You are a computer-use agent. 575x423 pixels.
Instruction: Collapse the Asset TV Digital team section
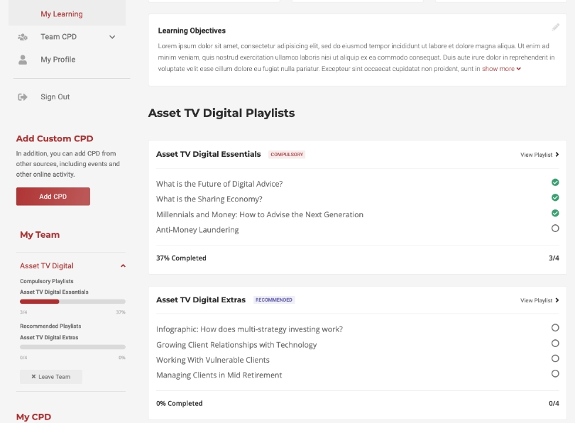point(123,266)
